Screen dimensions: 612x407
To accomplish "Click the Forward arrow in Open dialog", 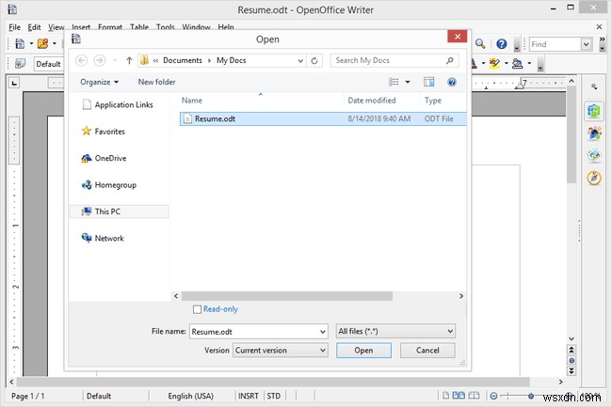I will coord(100,60).
